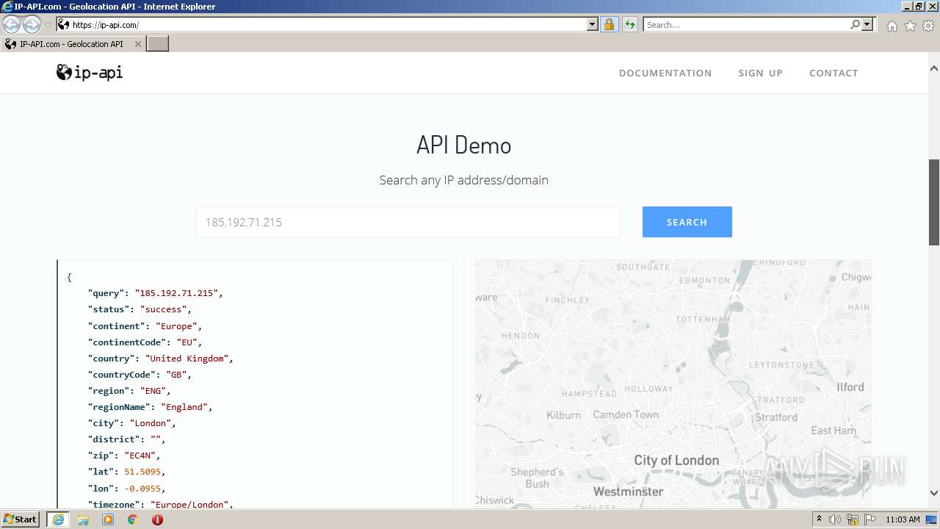Show hidden system tray icons arrow
Screen dimensions: 940x529
pos(819,519)
